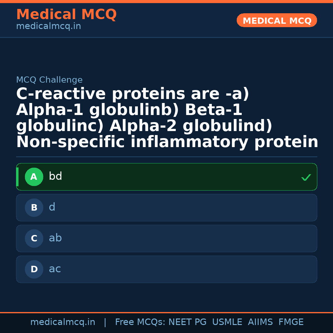333x333 pixels.
Task: Pick the D option circle
Action: click(x=34, y=269)
